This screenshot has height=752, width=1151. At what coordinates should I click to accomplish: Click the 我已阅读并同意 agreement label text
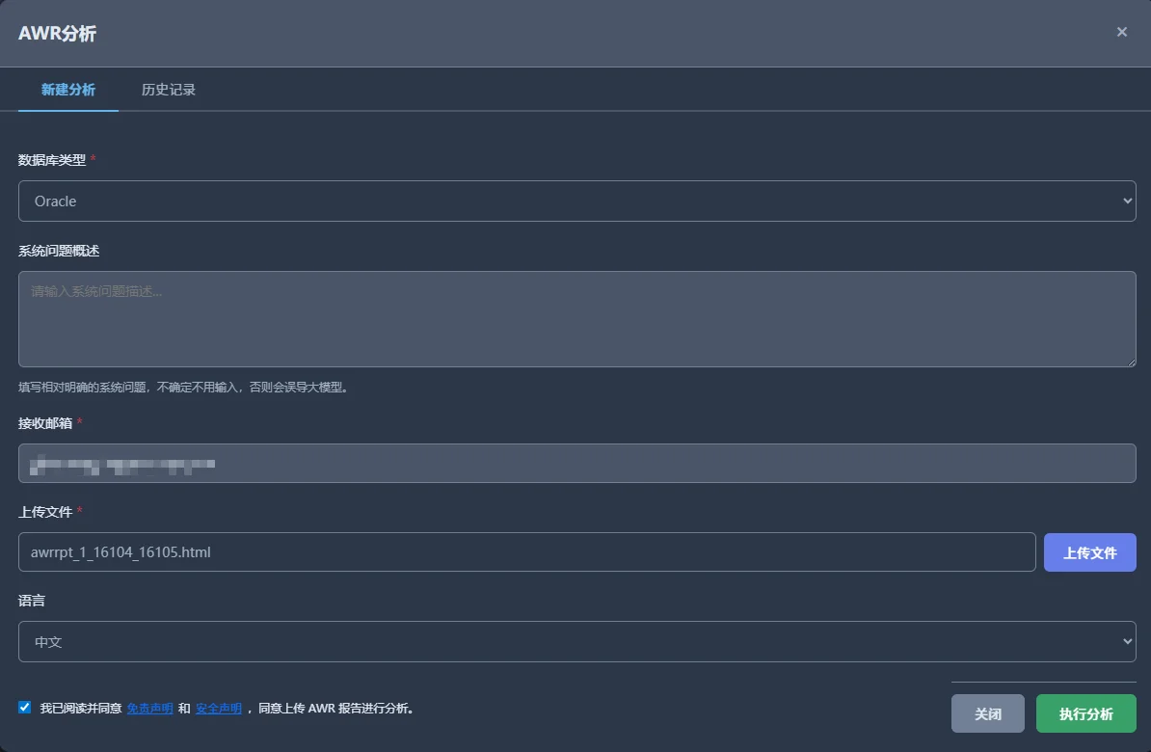point(81,709)
